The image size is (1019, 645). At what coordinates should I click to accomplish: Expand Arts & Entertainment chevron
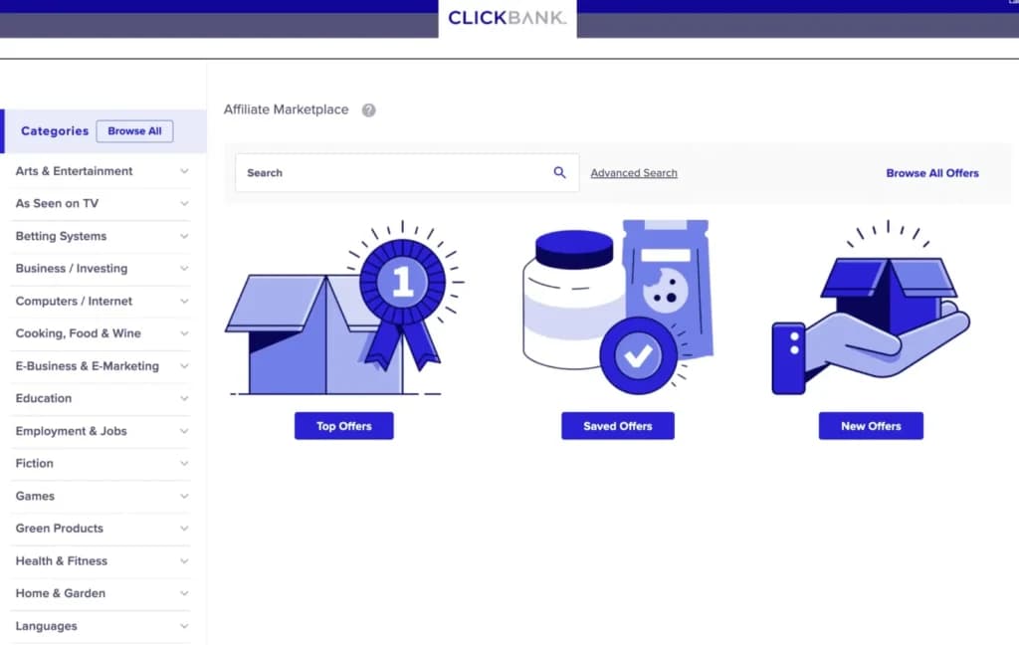[184, 171]
